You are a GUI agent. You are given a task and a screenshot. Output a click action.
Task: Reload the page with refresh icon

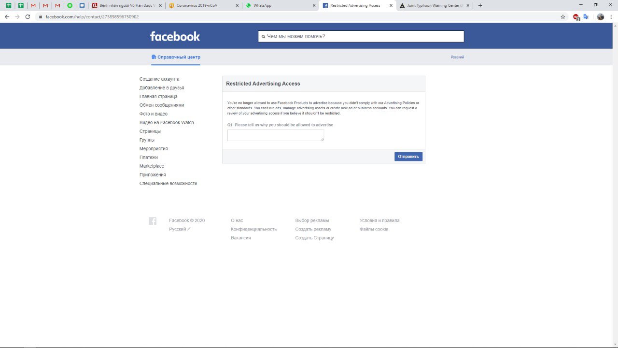click(28, 16)
